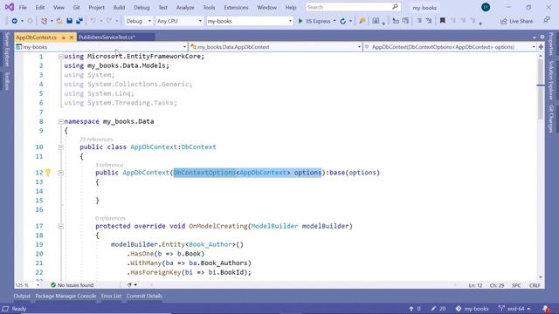Toggle the pin on the AppDbContext.cs tab
Screen dimensions: 559x314
[x=64, y=38]
